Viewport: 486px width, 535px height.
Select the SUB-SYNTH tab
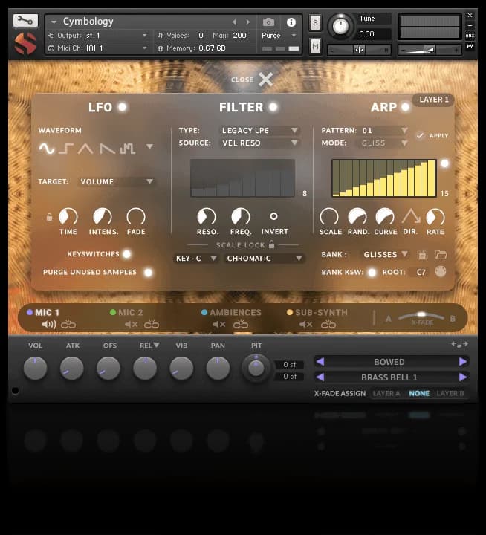coord(320,313)
